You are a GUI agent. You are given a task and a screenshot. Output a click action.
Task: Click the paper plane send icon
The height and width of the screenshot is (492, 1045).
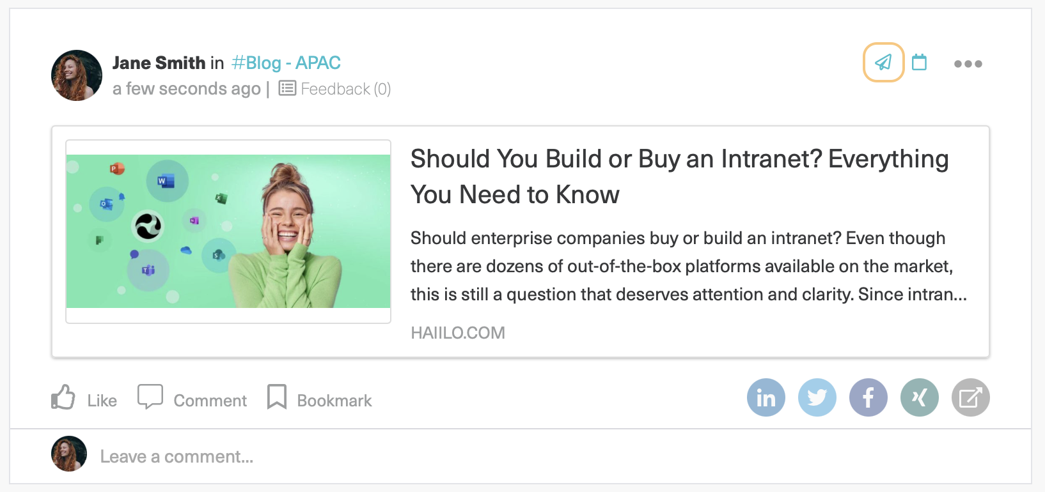point(883,62)
